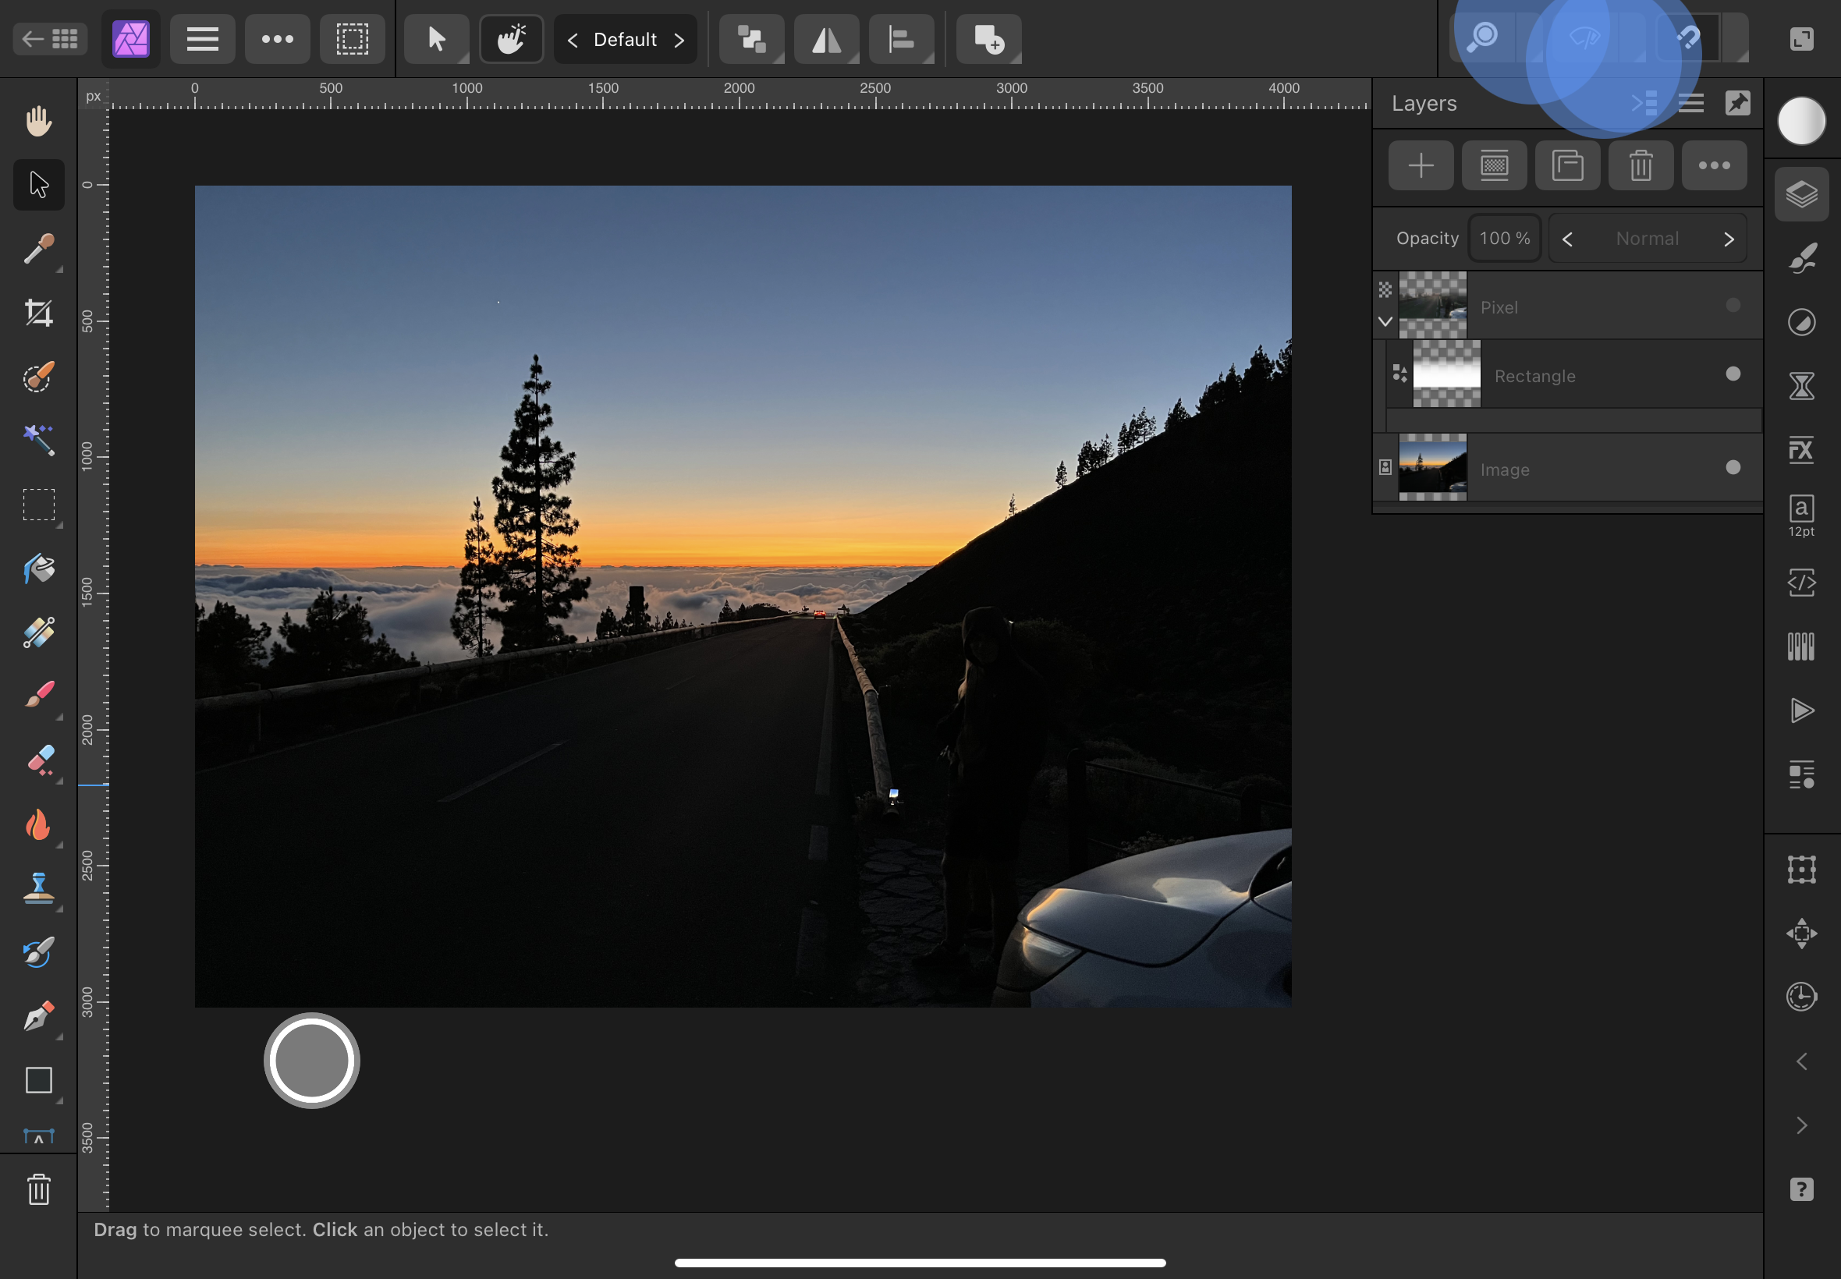
Task: Pin the Layers panel open
Action: pos(1736,104)
